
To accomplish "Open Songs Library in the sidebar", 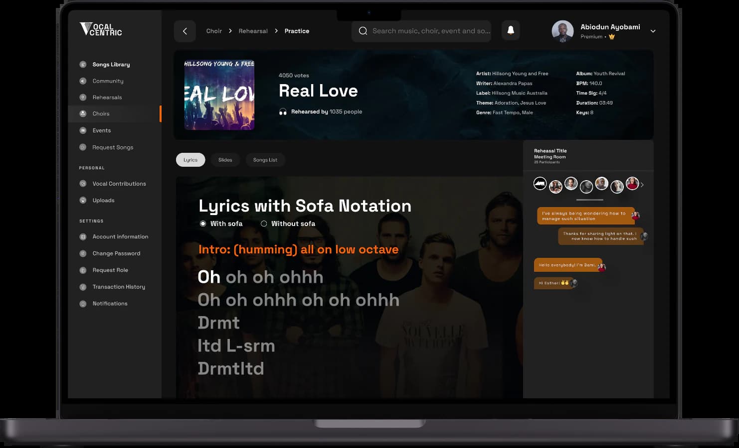I will (111, 64).
